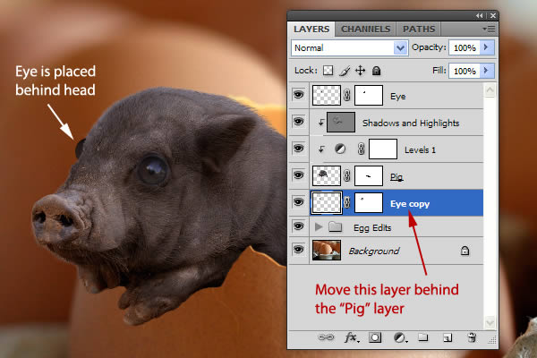Screen dimensions: 537x358
Task: Lock transparent pixels icon
Action: pos(328,71)
